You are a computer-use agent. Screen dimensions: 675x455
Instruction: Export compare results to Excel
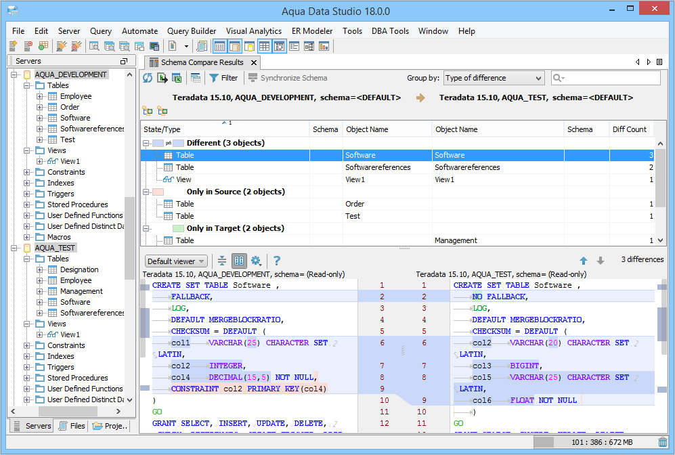pos(177,78)
